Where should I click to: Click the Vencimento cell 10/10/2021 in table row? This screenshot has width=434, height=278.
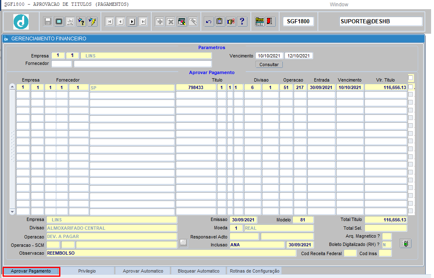350,87
